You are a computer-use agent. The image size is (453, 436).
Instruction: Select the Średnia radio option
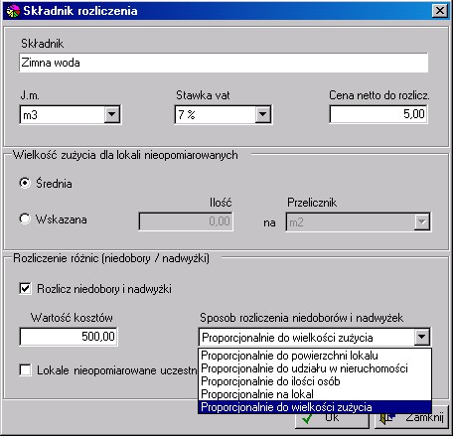25,183
